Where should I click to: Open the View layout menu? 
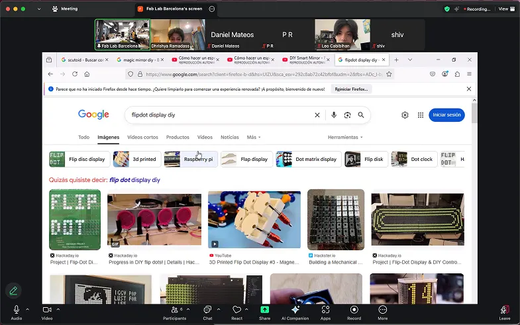click(507, 9)
